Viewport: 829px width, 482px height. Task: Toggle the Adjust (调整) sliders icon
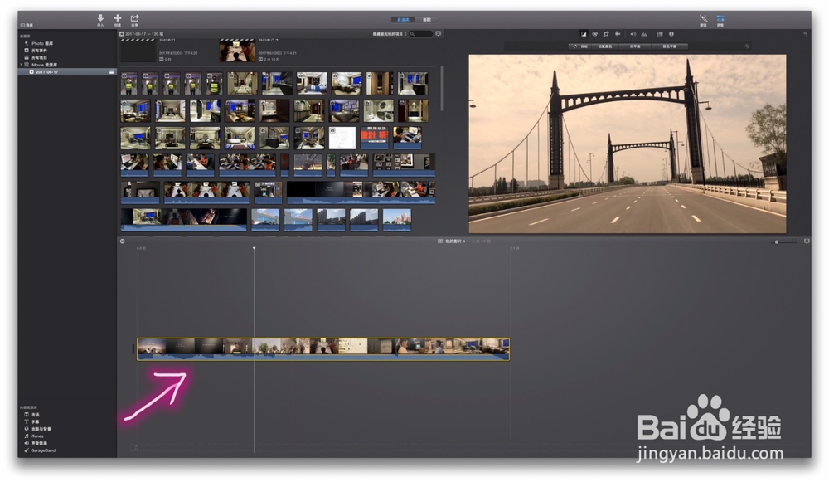[x=720, y=18]
